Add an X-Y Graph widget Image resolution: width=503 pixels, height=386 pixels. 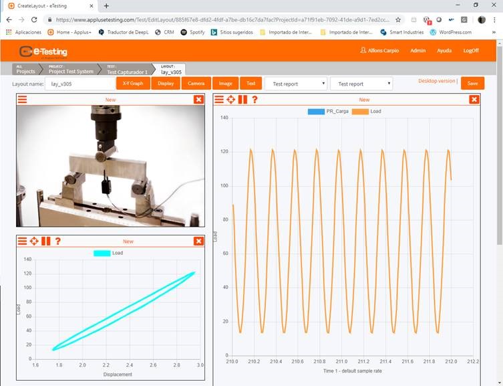pos(133,84)
